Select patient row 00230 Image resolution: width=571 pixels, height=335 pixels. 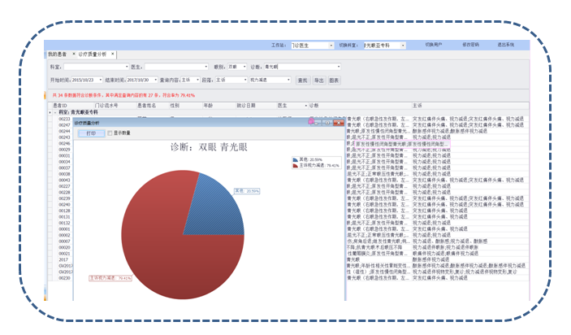[x=64, y=278]
